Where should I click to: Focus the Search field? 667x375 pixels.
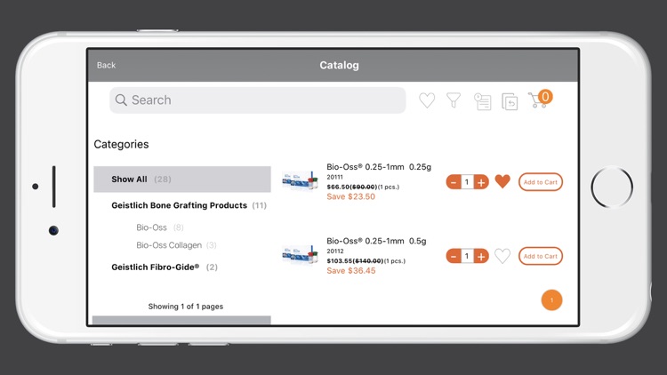click(x=257, y=100)
